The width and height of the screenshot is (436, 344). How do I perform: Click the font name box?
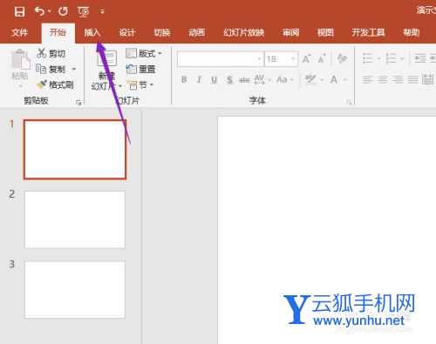(x=217, y=59)
